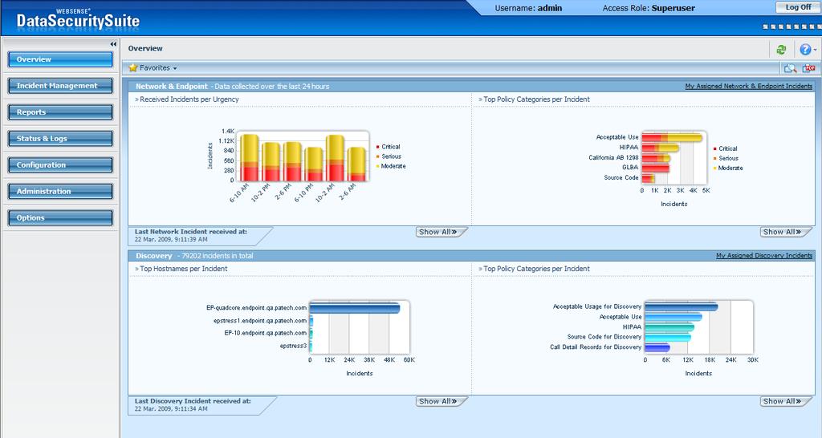Show All under Top Hostnames per Incident
Image resolution: width=822 pixels, height=438 pixels.
441,401
